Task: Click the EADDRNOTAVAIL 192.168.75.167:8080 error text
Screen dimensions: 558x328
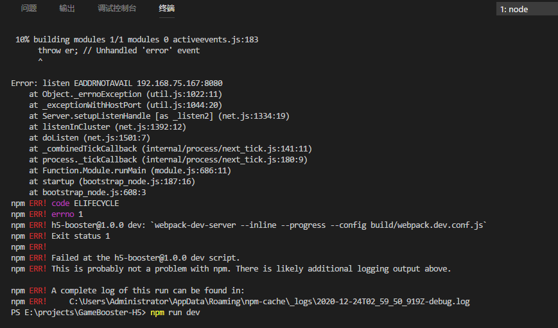Action: pyautogui.click(x=148, y=83)
